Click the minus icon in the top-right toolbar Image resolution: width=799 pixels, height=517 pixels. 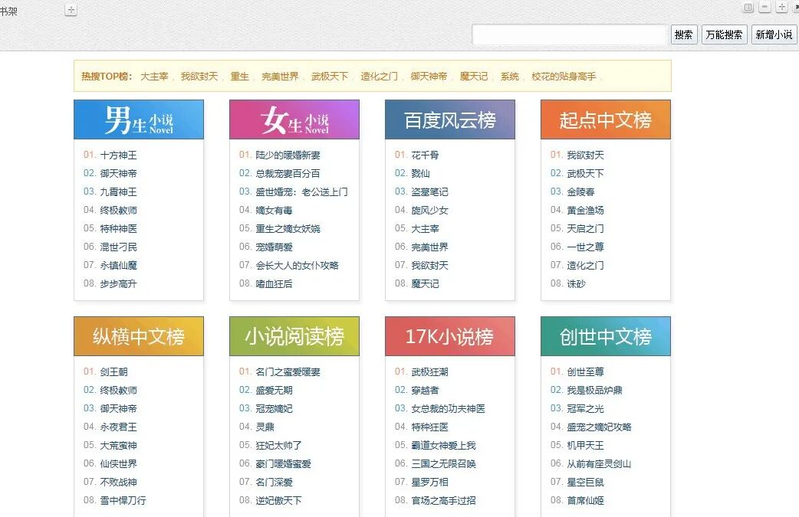[764, 7]
